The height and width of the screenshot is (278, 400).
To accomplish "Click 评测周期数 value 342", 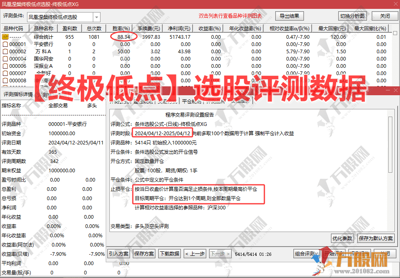I will click(x=54, y=161).
